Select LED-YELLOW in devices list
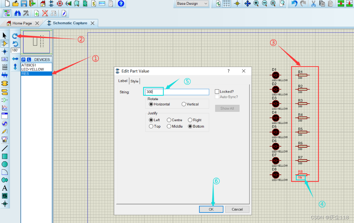The height and width of the screenshot is (223, 354). 36,69
